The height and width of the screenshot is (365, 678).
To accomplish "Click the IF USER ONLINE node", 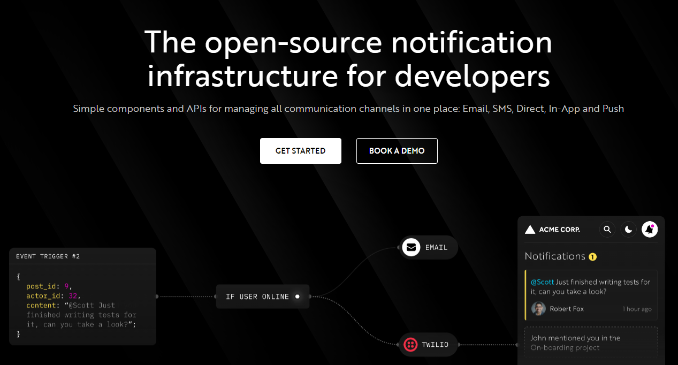I will 263,296.
